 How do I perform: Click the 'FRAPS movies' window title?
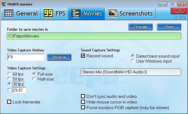tap(20, 4)
